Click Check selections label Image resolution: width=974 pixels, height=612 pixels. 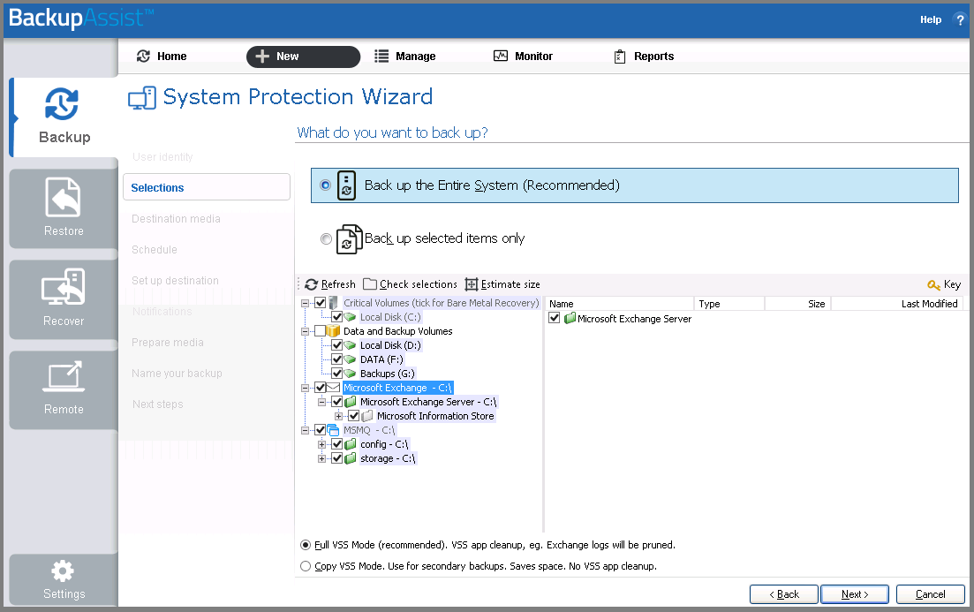coord(419,284)
